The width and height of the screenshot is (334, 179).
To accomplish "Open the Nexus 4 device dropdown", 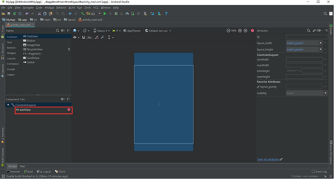I will pos(102,31).
